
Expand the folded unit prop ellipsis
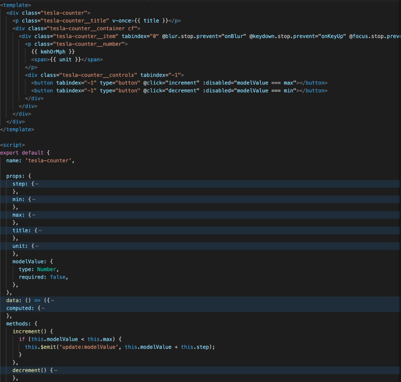click(37, 246)
